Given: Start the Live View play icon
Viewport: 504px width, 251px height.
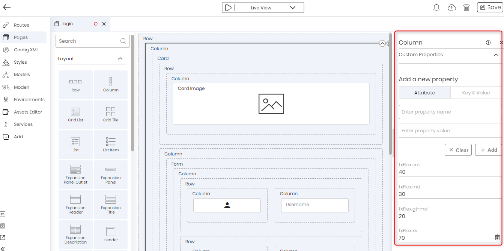Looking at the screenshot, I should tap(228, 7).
